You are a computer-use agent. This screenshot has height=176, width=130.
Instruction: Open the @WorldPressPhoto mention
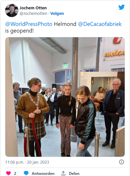click(x=29, y=24)
